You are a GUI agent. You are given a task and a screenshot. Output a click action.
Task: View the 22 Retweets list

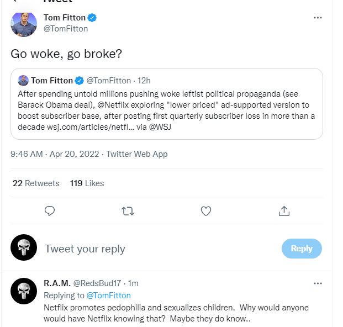coord(36,183)
